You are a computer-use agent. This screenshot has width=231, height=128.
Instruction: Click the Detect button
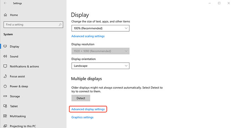(81, 98)
